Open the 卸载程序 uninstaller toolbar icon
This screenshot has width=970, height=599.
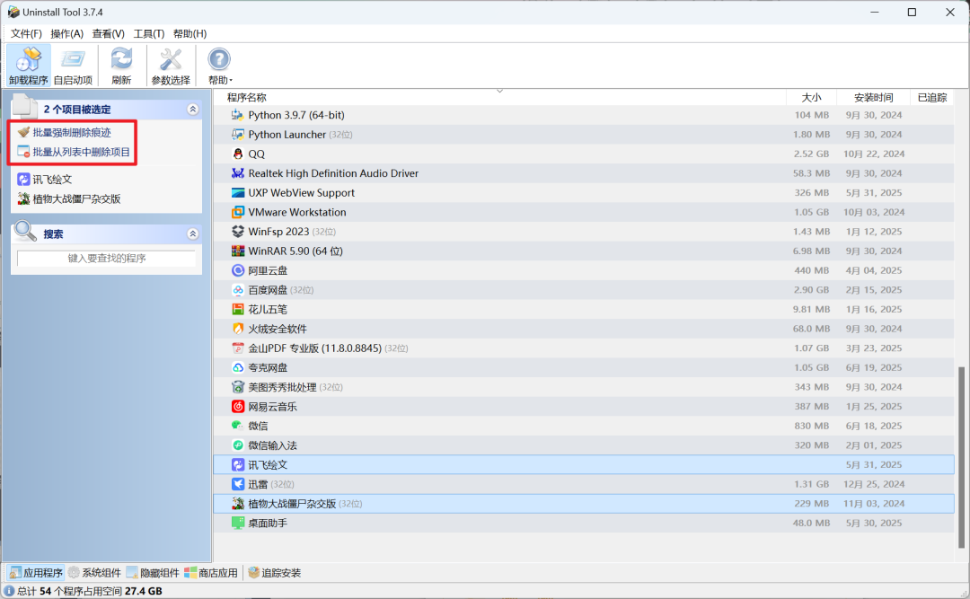(x=29, y=65)
